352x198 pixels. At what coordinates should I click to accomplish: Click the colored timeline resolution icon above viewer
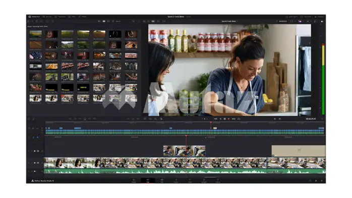point(300,21)
